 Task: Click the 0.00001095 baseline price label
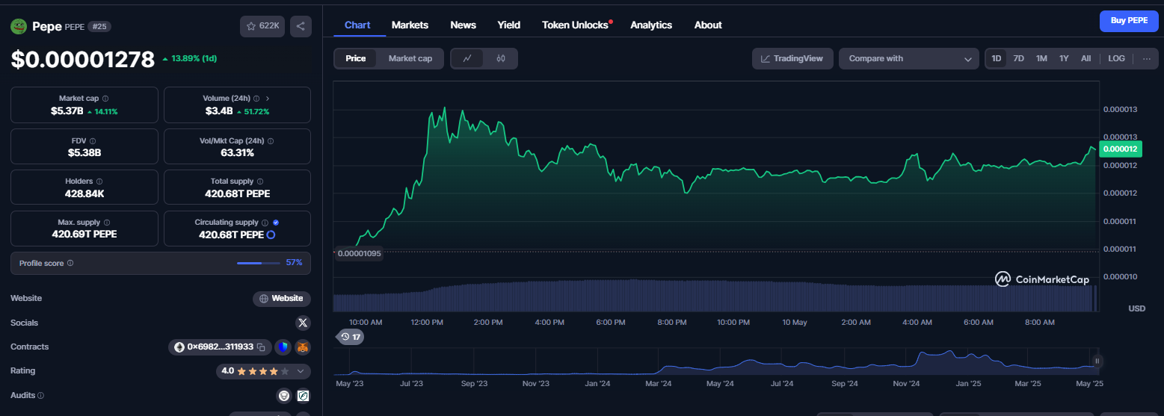(x=360, y=253)
